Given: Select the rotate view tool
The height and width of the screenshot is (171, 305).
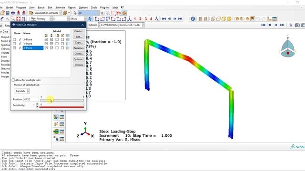Looking at the screenshot, I should coord(2,19).
